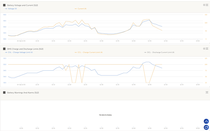Click the square handle icon of BMS Charge and Discharge Limits

coord(4,49)
